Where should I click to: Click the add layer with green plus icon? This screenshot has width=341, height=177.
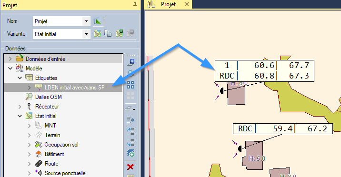pos(130,153)
